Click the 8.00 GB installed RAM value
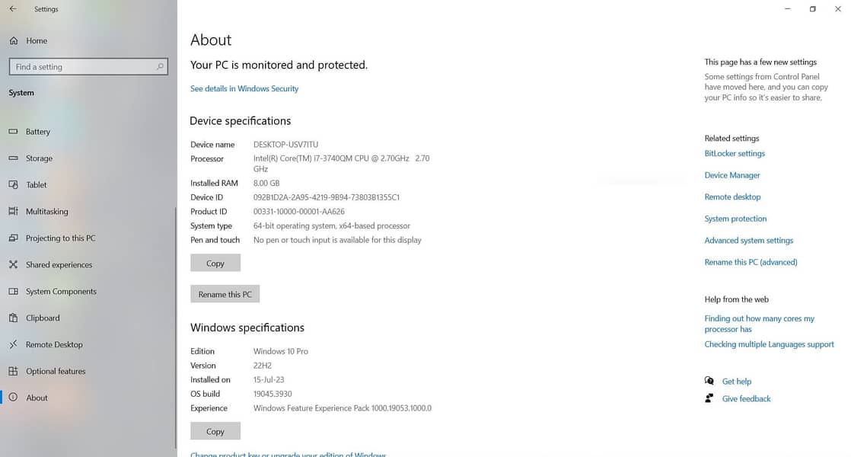The width and height of the screenshot is (851, 457). pyautogui.click(x=266, y=183)
